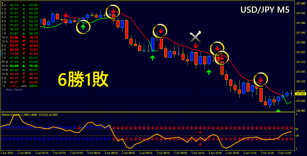Click the AwD label in table footer

click(x=24, y=86)
